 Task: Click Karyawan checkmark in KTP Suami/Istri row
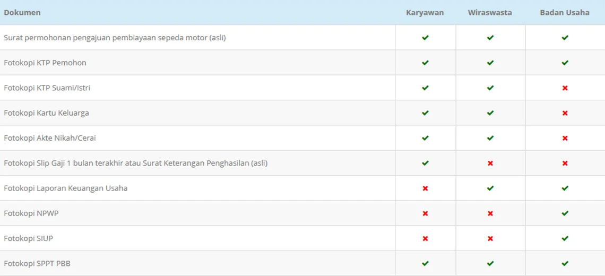tap(425, 88)
